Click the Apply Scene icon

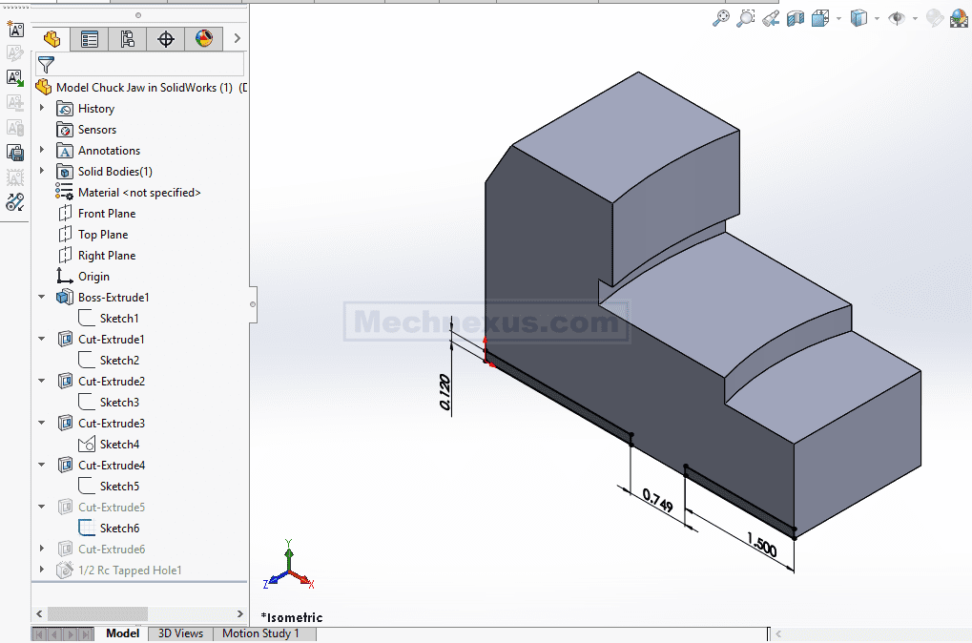pyautogui.click(x=959, y=18)
